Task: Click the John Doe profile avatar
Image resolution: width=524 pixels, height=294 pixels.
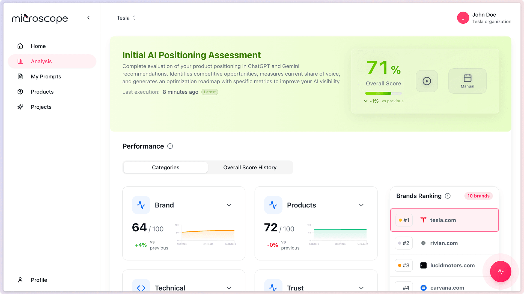Action: click(463, 18)
